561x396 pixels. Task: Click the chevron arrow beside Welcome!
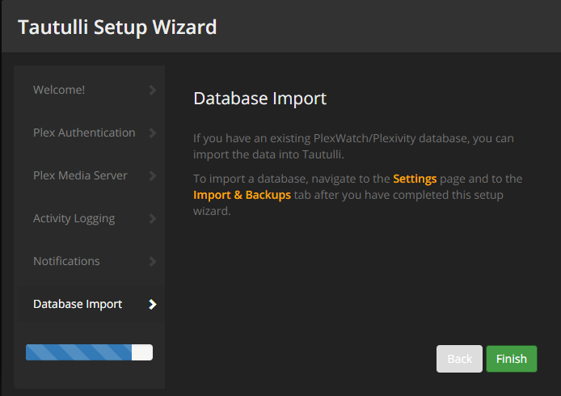pos(153,90)
